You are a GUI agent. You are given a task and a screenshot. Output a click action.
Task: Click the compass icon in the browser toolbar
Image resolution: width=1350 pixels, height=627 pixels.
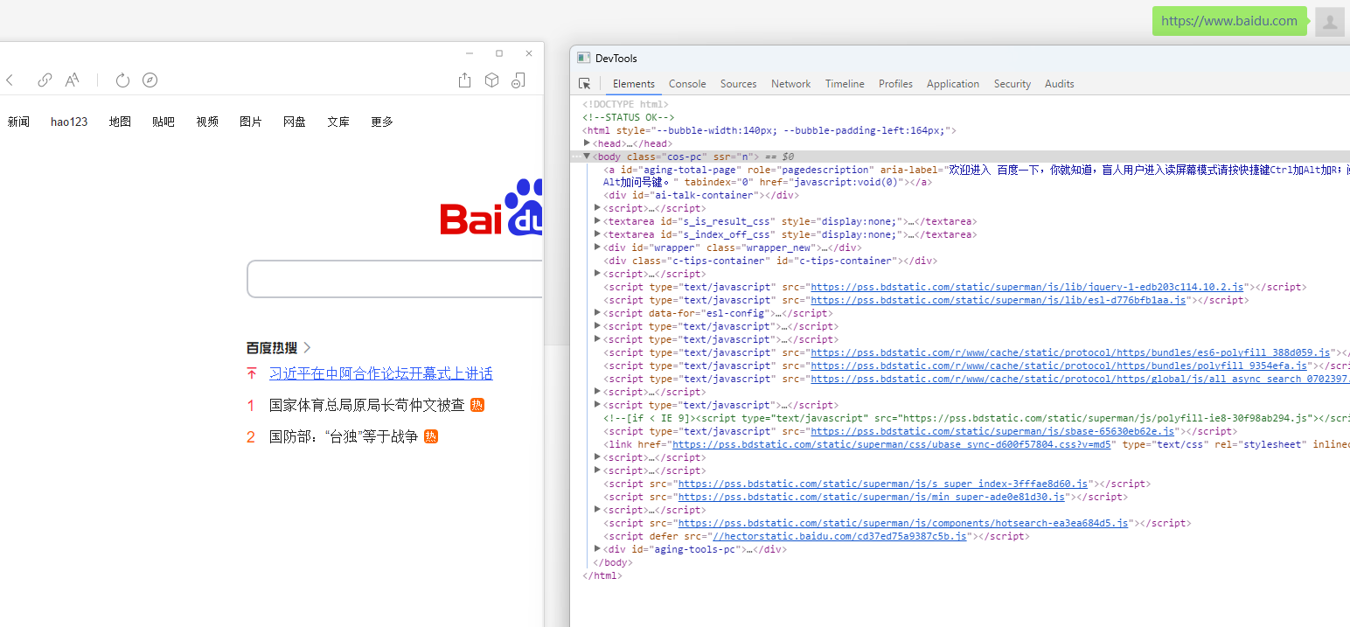tap(150, 80)
